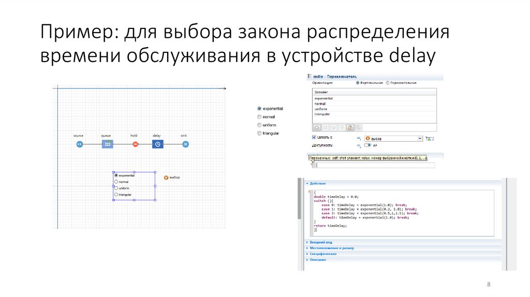Viewport: 530px width, 297px height.
Task: Select triangular radio in the selected canvas group
Action: pos(116,195)
